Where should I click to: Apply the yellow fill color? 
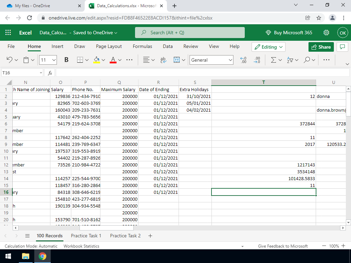coord(96,60)
